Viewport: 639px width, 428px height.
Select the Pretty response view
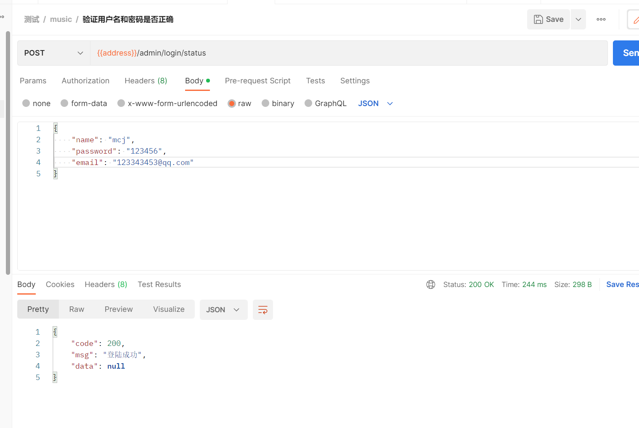pyautogui.click(x=38, y=309)
